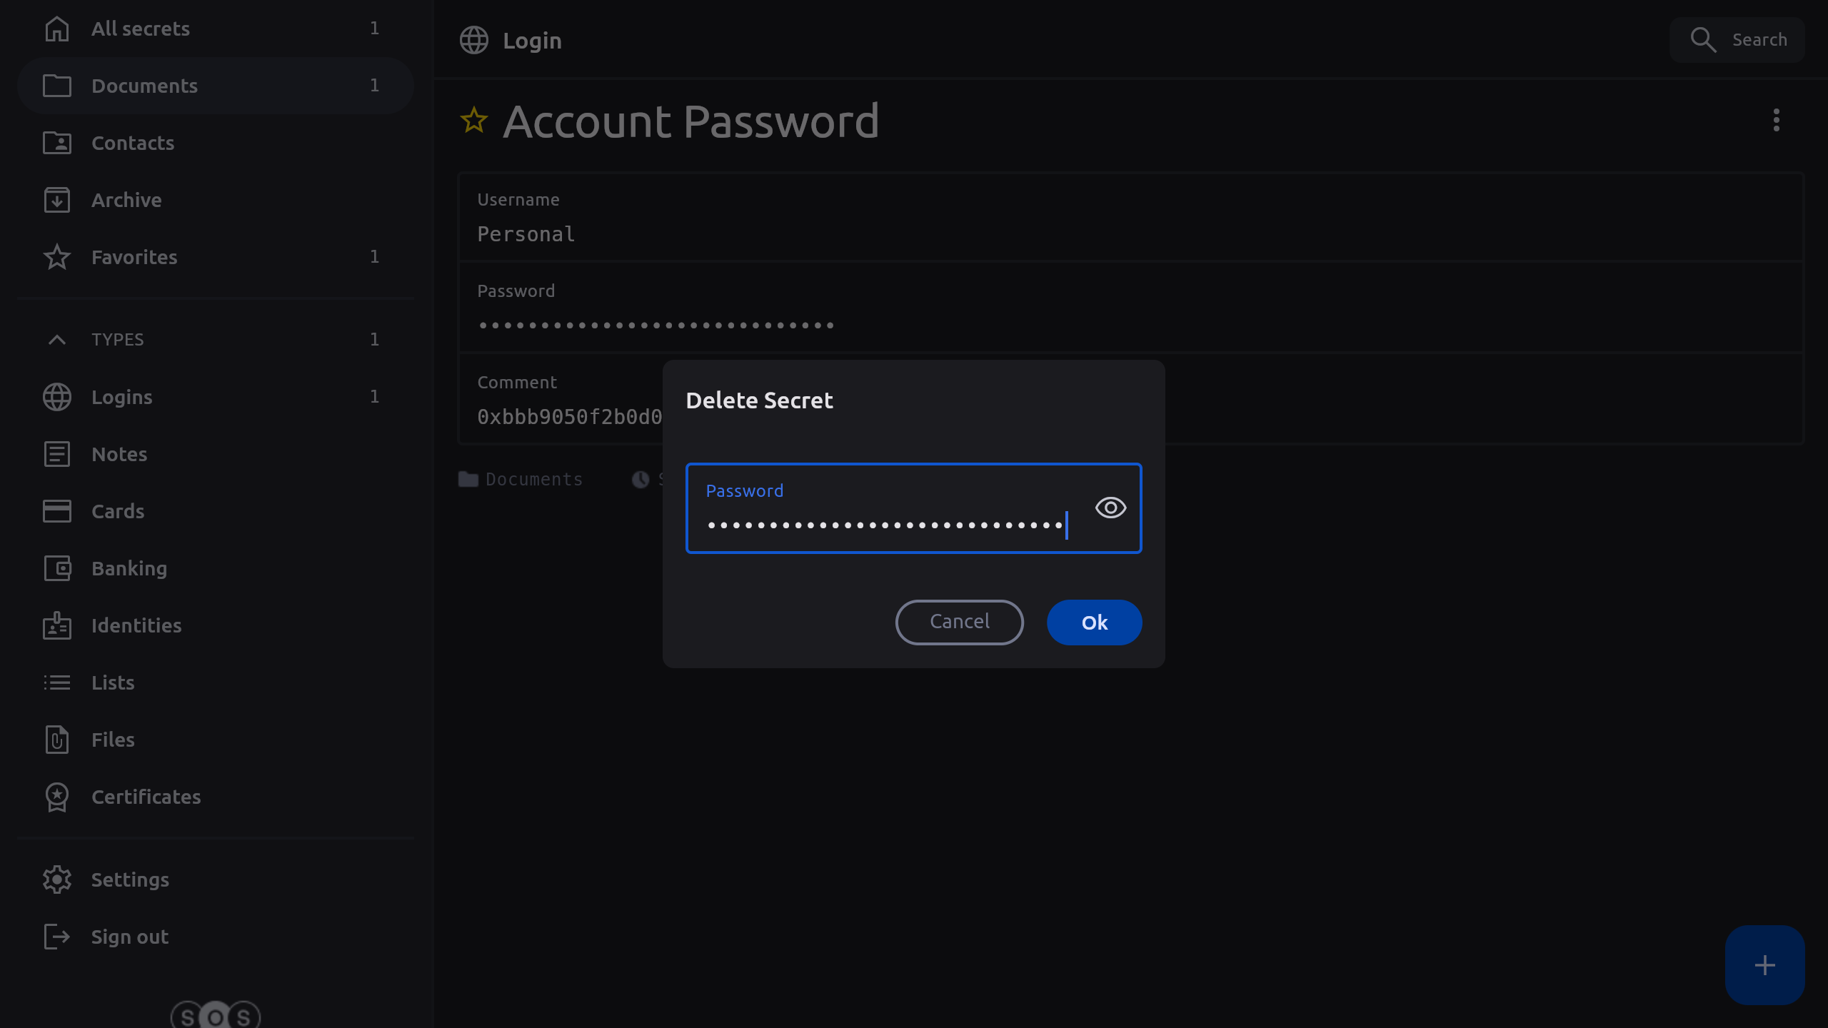Click the Sign out icon
The image size is (1828, 1028).
(x=57, y=937)
